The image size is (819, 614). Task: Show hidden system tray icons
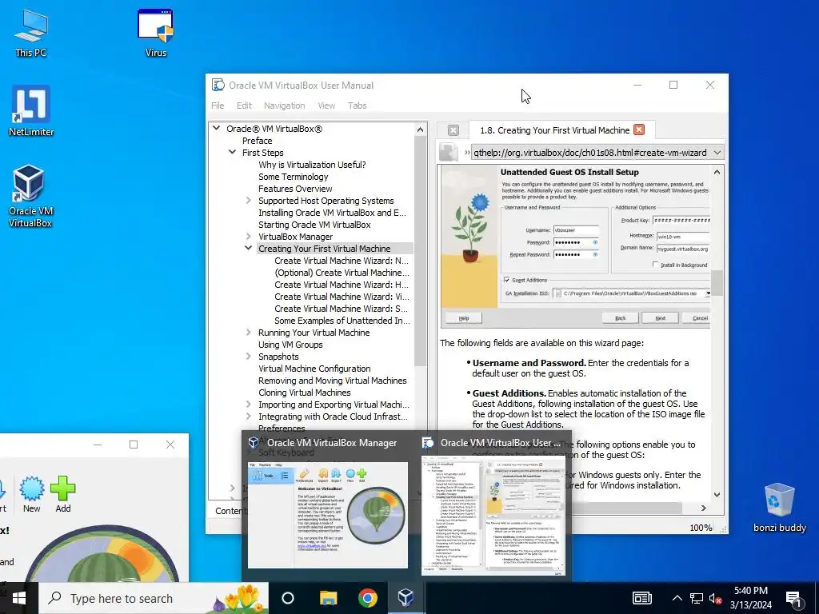coord(677,598)
